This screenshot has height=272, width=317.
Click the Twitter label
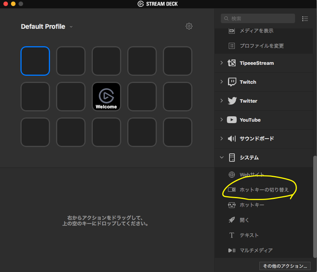(248, 101)
